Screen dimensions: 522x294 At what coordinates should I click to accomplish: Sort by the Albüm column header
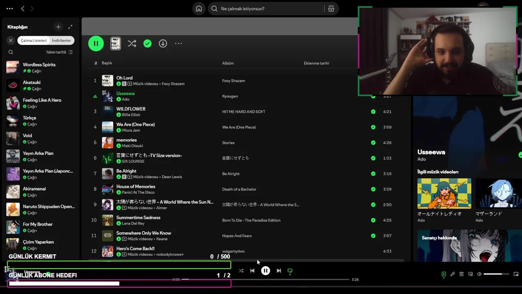(228, 63)
